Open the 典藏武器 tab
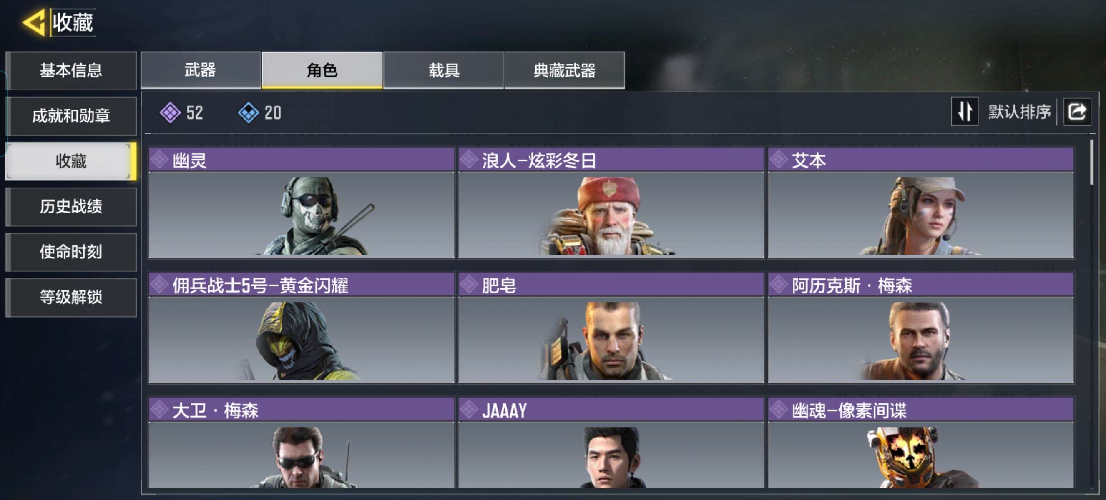1106x500 pixels. 565,70
